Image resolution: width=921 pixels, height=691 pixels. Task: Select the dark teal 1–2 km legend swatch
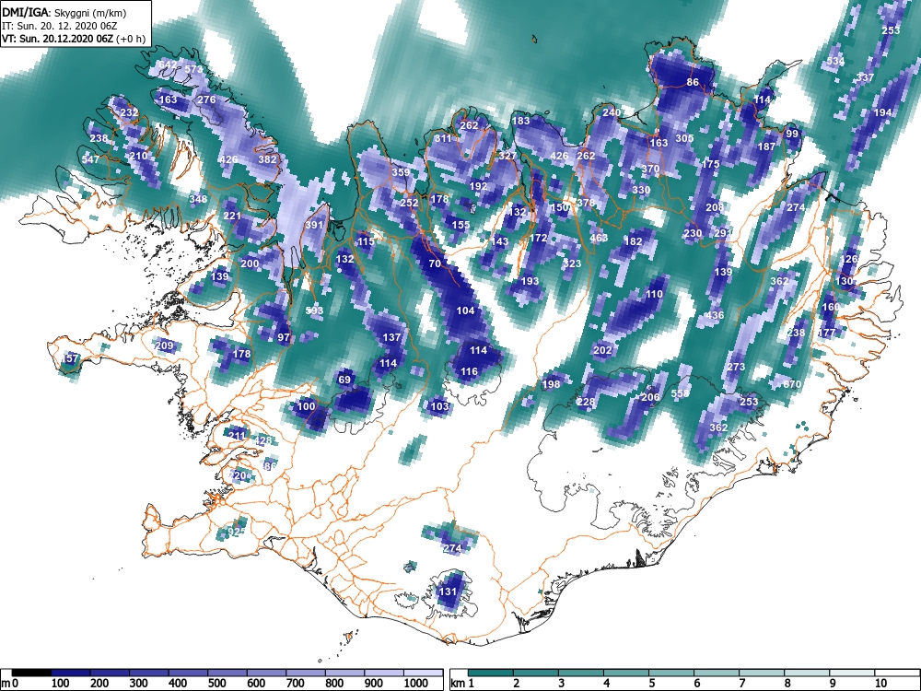491,673
